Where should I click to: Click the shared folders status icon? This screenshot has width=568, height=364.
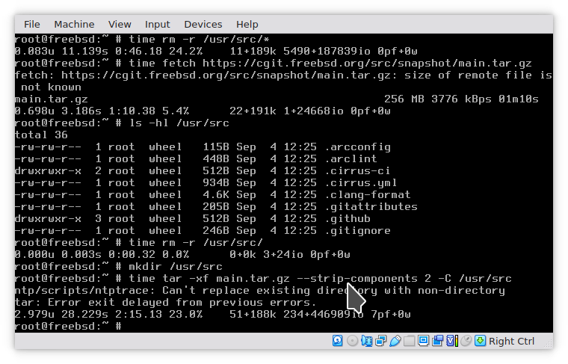point(409,341)
